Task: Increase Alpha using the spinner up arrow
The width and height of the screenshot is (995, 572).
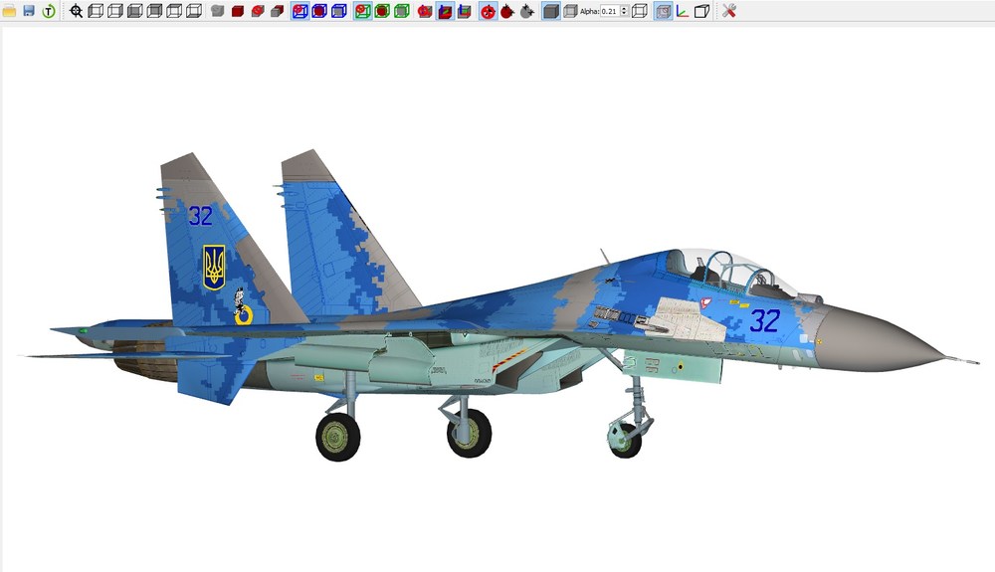Action: (625, 8)
